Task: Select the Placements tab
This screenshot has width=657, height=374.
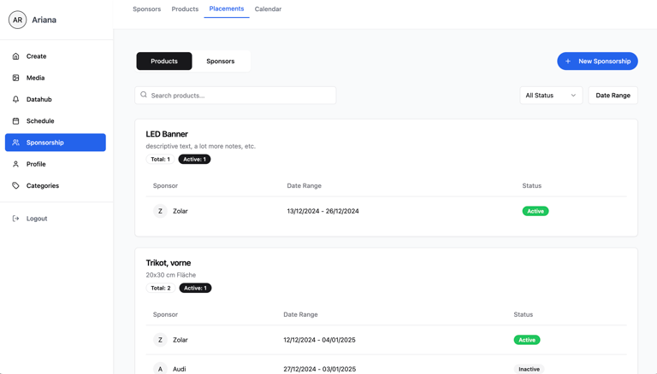Action: [x=227, y=9]
